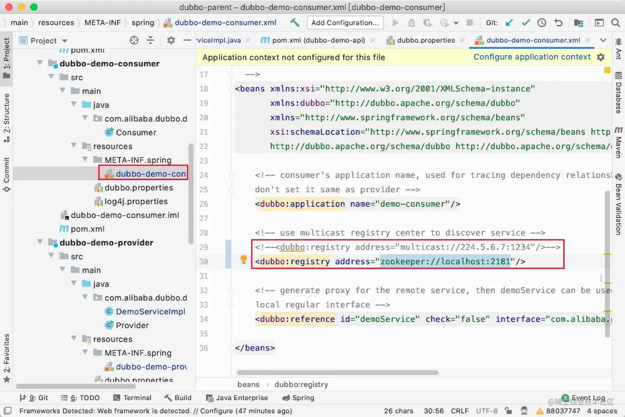The image size is (625, 417).
Task: Click the context gear icon in yellow banner
Action: [601, 57]
